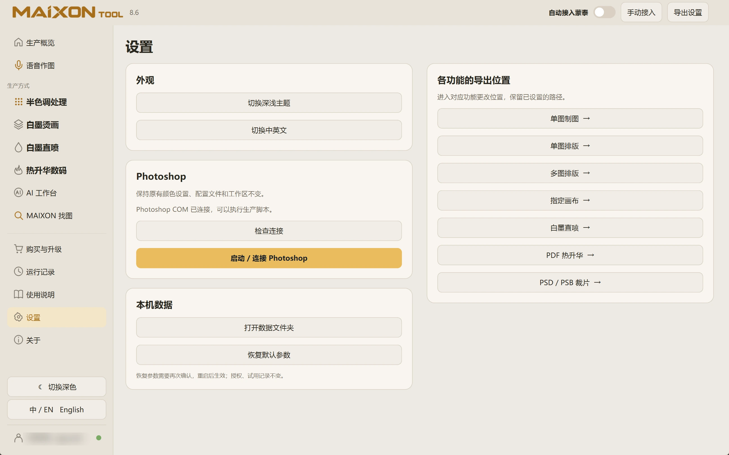Click 切换中英文 button
The height and width of the screenshot is (455, 729).
tap(269, 130)
